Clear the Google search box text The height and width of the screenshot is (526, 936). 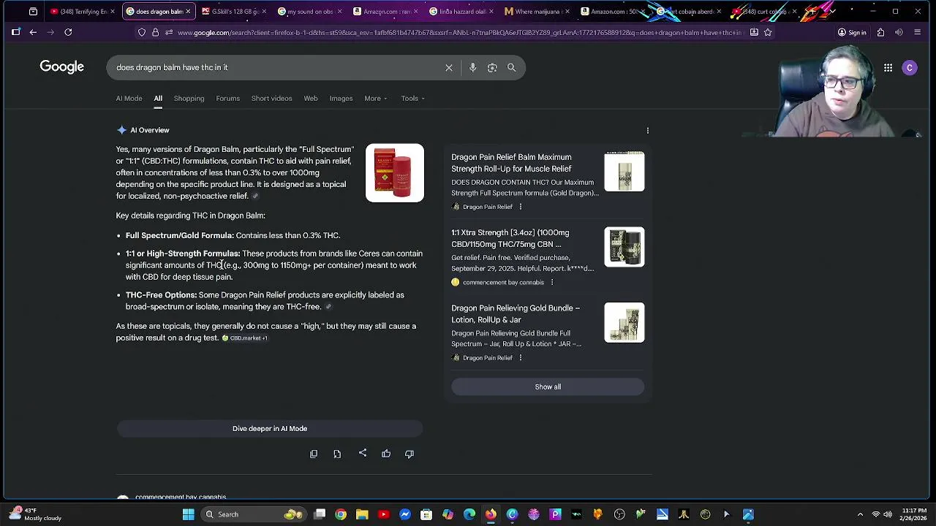[x=449, y=67]
